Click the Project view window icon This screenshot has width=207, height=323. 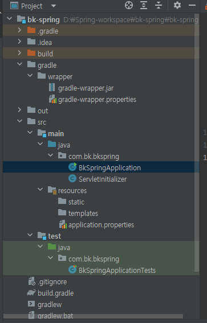pos(14,6)
